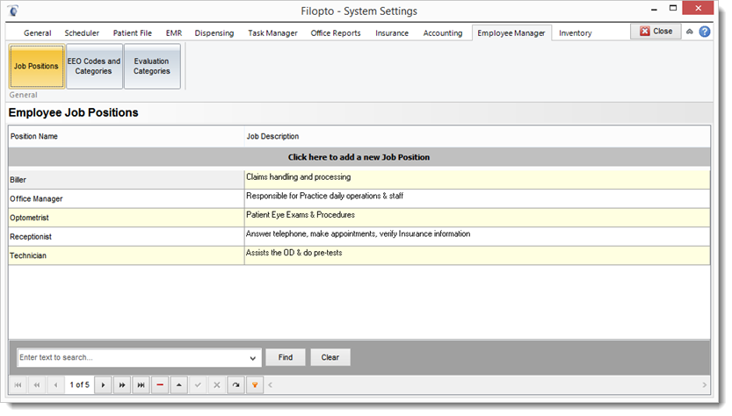This screenshot has height=416, width=732.
Task: Select the Optometrist position
Action: coord(126,218)
